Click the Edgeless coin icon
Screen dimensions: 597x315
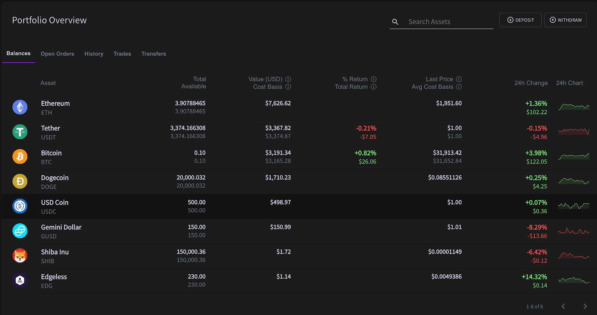[x=20, y=280]
